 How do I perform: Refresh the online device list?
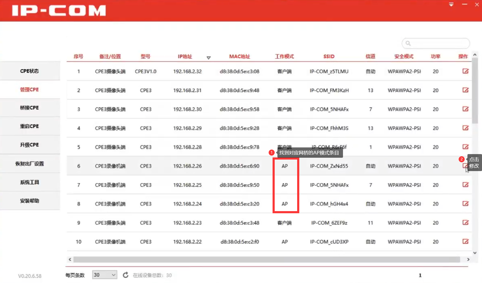pos(125,275)
